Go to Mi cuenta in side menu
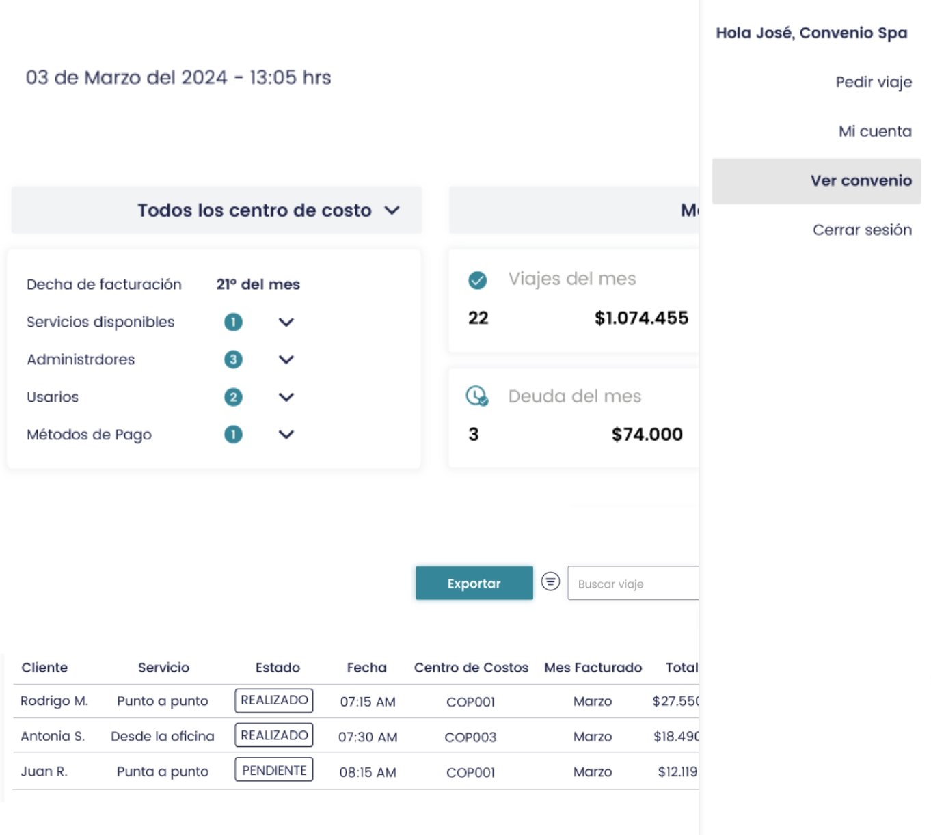Viewport: 931px width, 835px height. pos(874,132)
